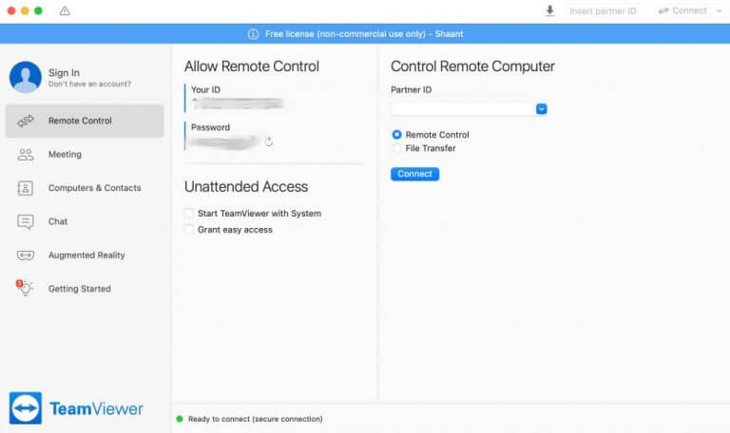Select the File Transfer radio button

[x=396, y=148]
